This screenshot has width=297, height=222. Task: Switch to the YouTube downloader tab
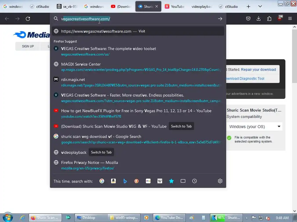click(x=175, y=6)
